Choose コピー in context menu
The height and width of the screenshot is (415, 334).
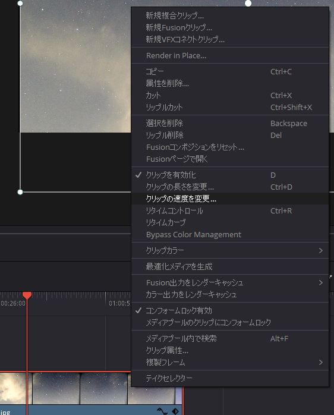pos(230,71)
